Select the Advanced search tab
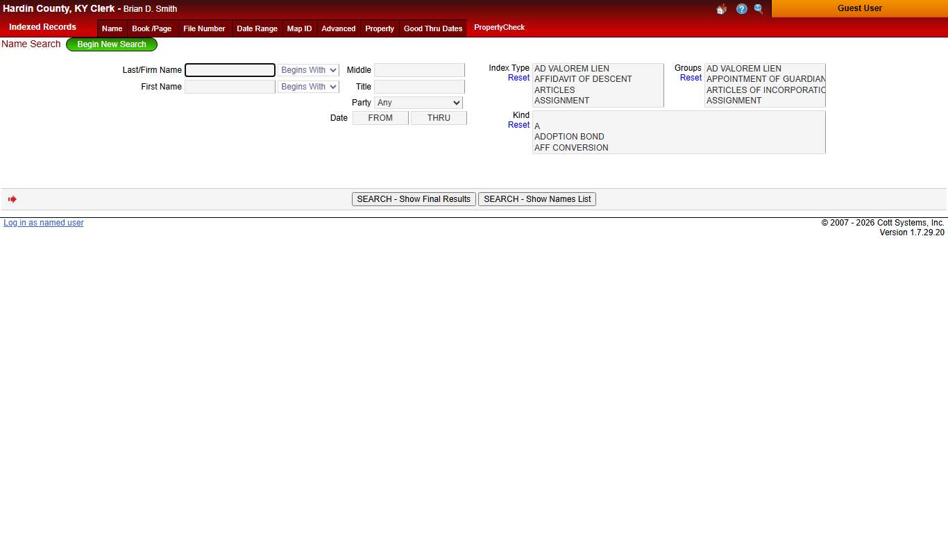Screen dimensions: 948x533 click(338, 28)
